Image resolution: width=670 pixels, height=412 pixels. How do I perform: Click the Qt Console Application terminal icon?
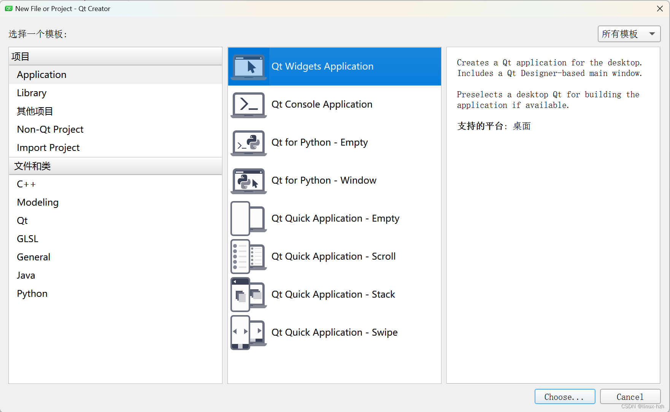click(249, 105)
